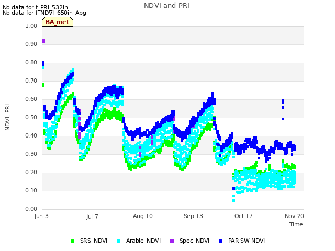Click the green SRS_NDVI legend swatch
This screenshot has width=335, height=251.
72,241
